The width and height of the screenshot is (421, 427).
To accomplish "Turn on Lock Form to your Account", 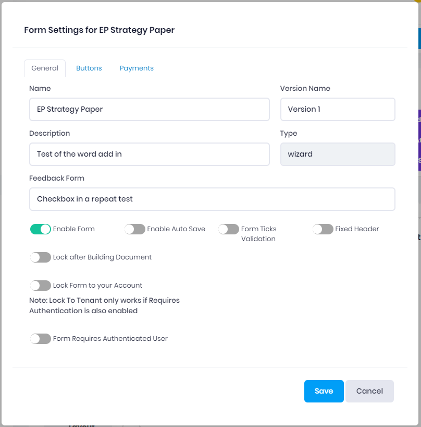I will click(x=41, y=286).
